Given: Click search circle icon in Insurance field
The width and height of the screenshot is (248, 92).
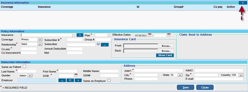Looking at the screenshot, I should pyautogui.click(x=74, y=35).
